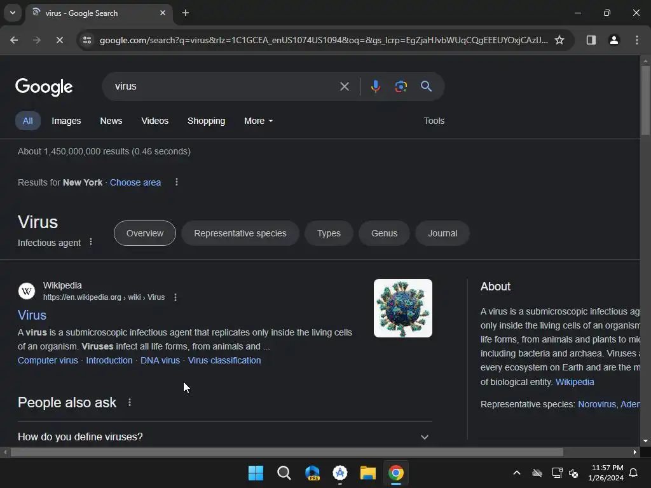Expand How do you define viruses question
The image size is (651, 488).
click(224, 437)
